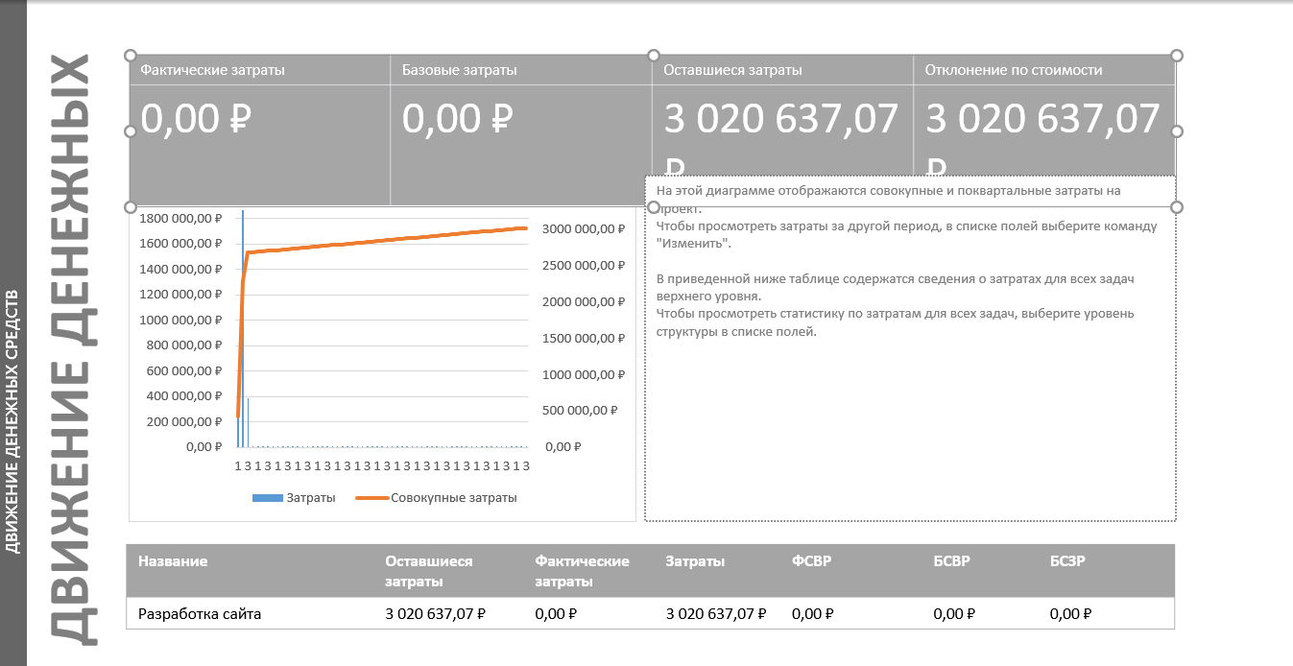Image resolution: width=1293 pixels, height=666 pixels.
Task: Click the 1 400 000,00 ₽ axis label
Action: pos(181,269)
